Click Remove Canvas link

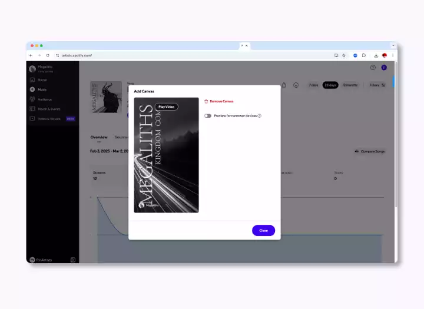(221, 101)
